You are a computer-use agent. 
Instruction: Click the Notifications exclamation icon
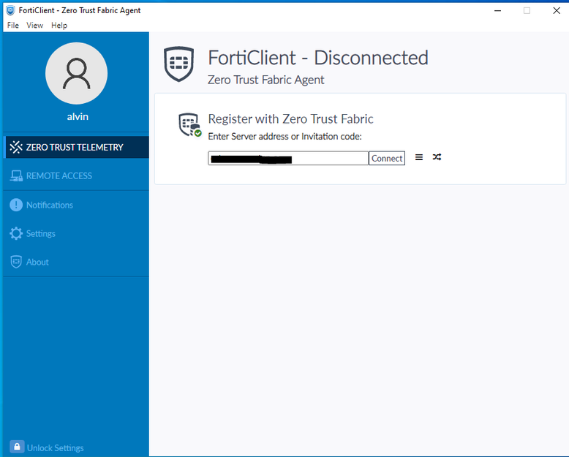coord(16,205)
